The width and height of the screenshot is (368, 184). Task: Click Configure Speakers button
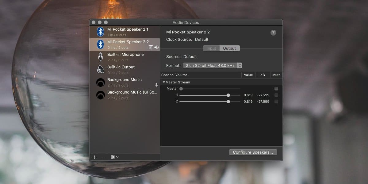[x=253, y=152]
